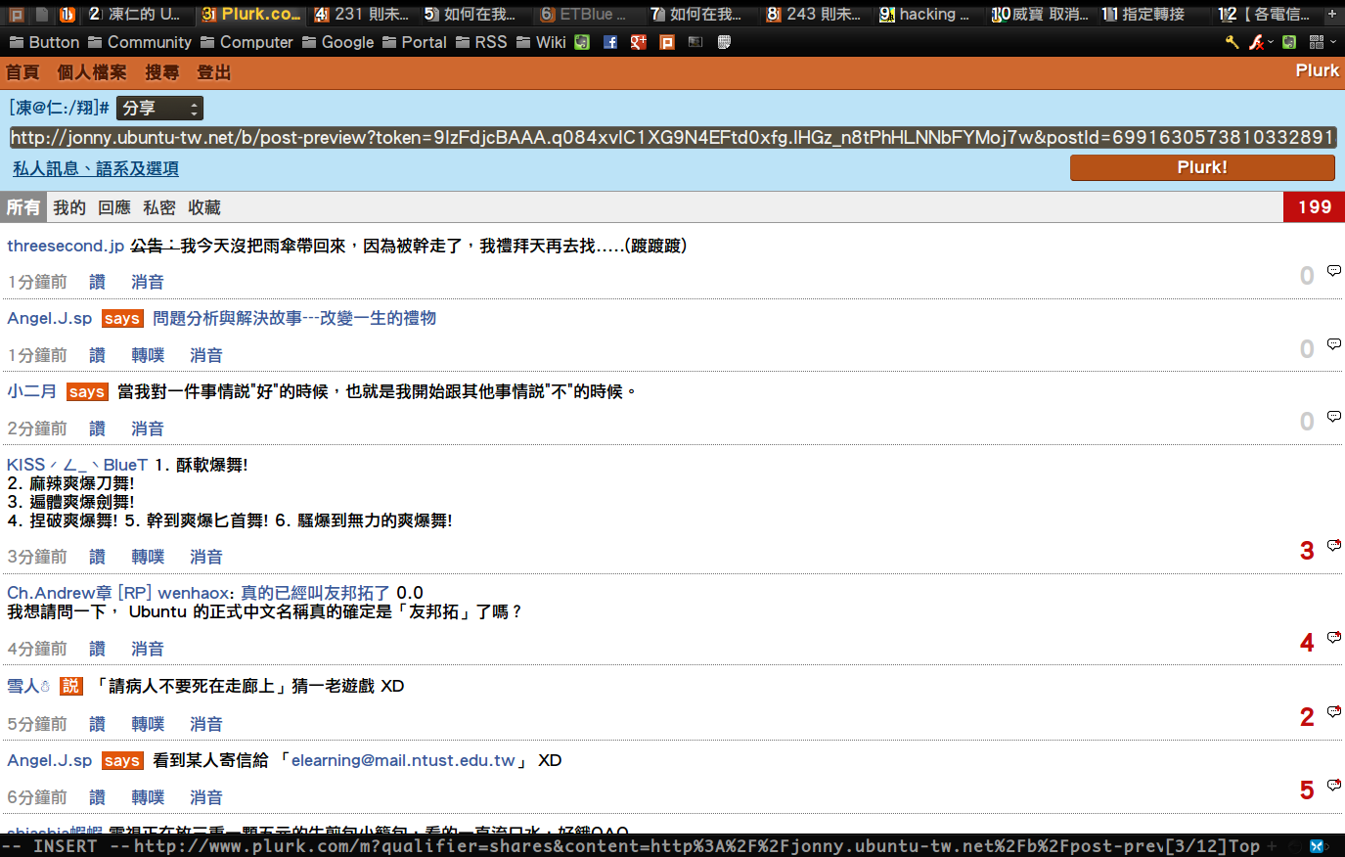Open response bubble for 小二月 plurk
1345x857 pixels.
coord(1334,417)
